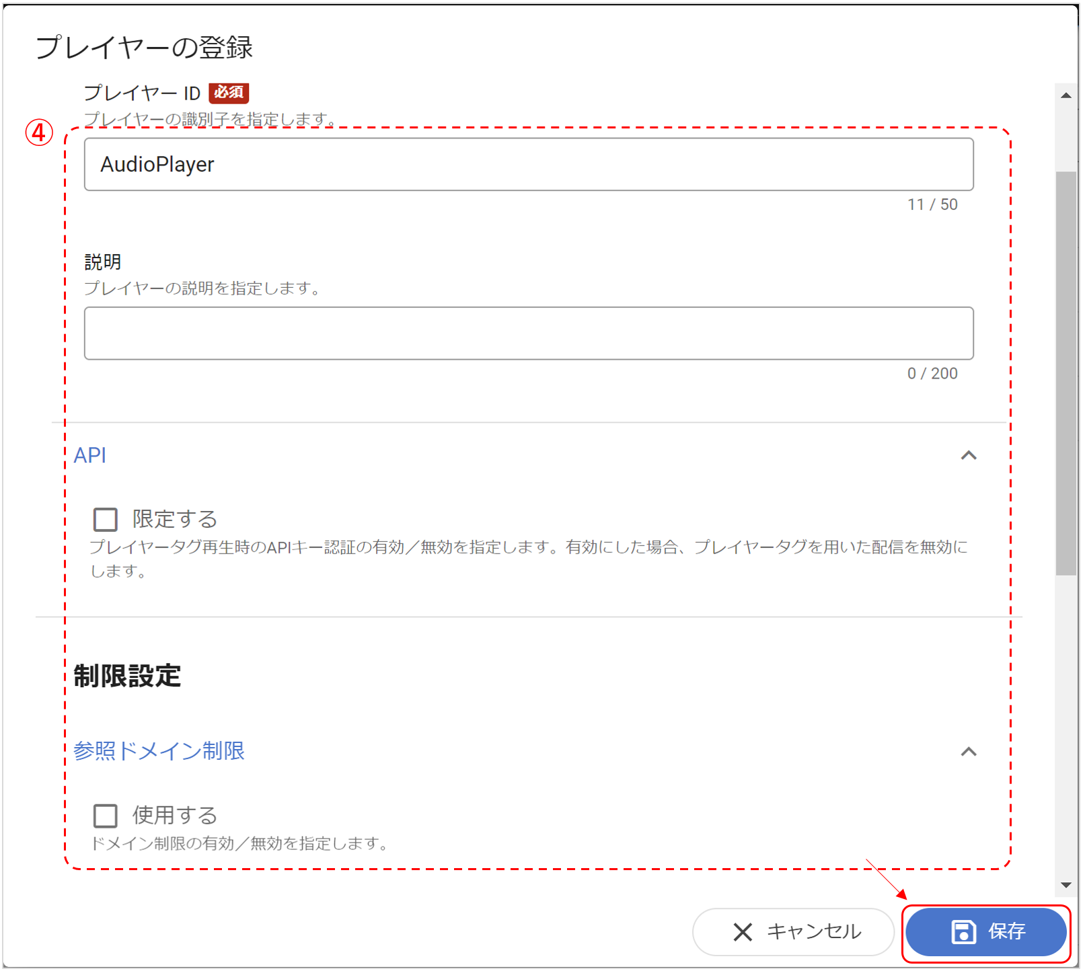
Task: Click the プレイヤー ID field label
Action: (x=142, y=93)
